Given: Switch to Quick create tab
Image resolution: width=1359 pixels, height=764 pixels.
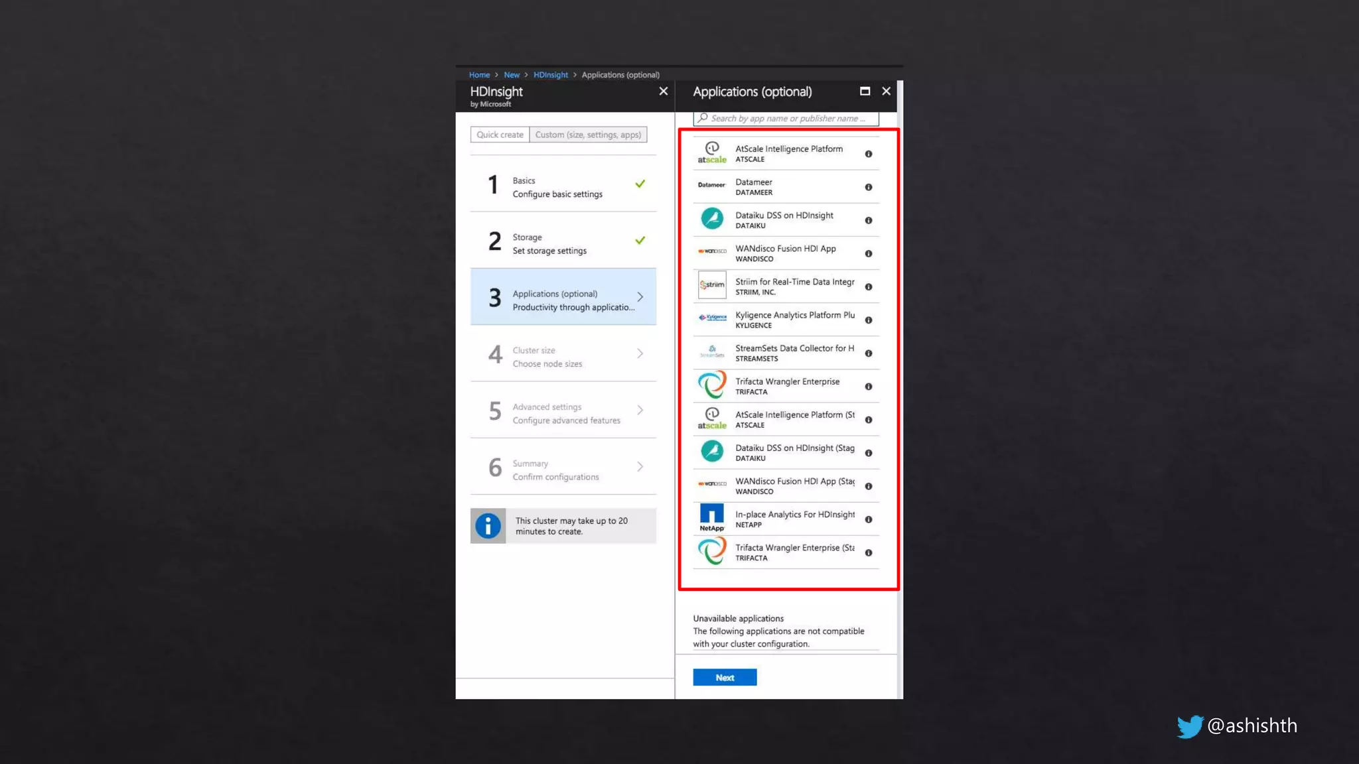Looking at the screenshot, I should [x=500, y=135].
